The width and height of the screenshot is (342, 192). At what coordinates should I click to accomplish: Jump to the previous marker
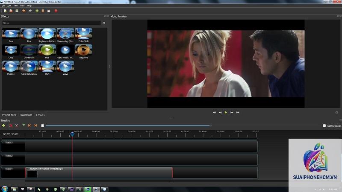coord(29,125)
